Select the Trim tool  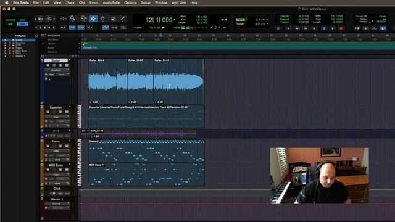[x=83, y=18]
